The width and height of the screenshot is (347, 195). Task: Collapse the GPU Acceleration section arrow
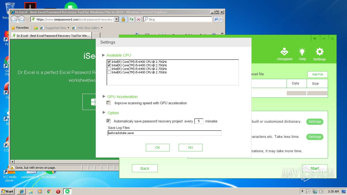[x=104, y=96]
